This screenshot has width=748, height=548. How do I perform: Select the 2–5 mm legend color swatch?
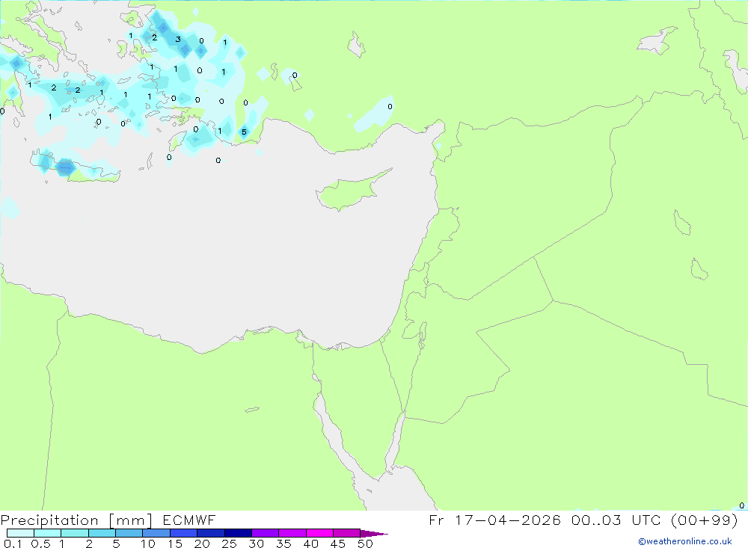(x=102, y=533)
